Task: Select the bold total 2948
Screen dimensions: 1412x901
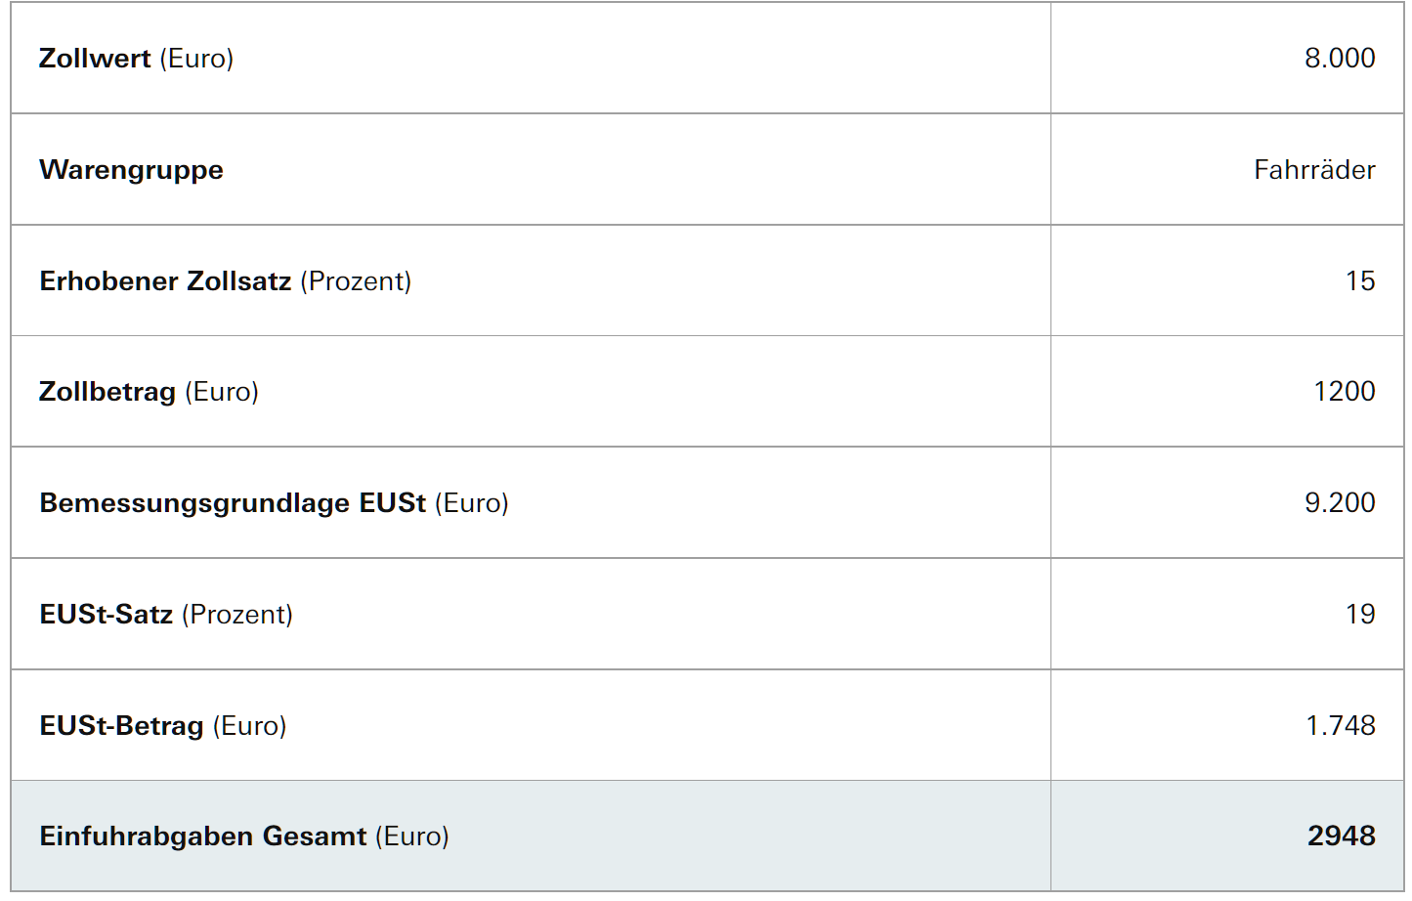Action: tap(1341, 837)
